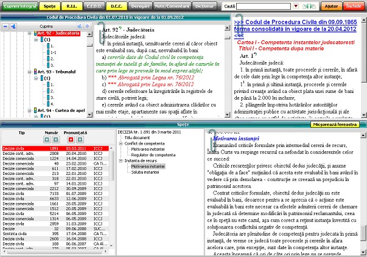The image size is (367, 257).
Task: Collapse the Art. 92 - Judecatoria node
Action: 29,33
